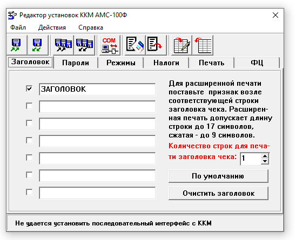
Task: Switch to the Пароли tab
Action: click(x=76, y=63)
